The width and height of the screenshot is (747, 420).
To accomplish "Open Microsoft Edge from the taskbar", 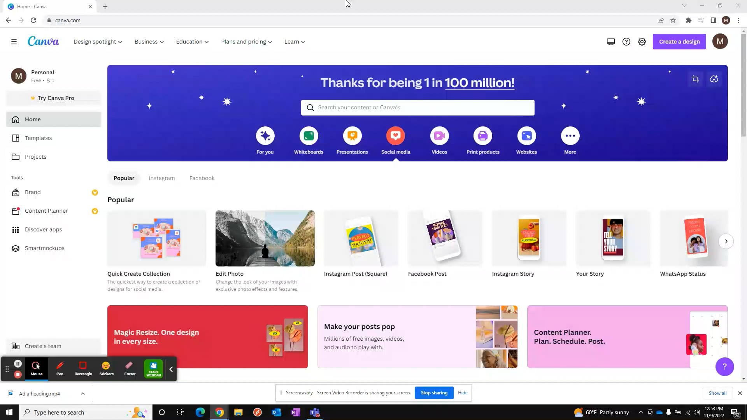I will click(x=200, y=412).
